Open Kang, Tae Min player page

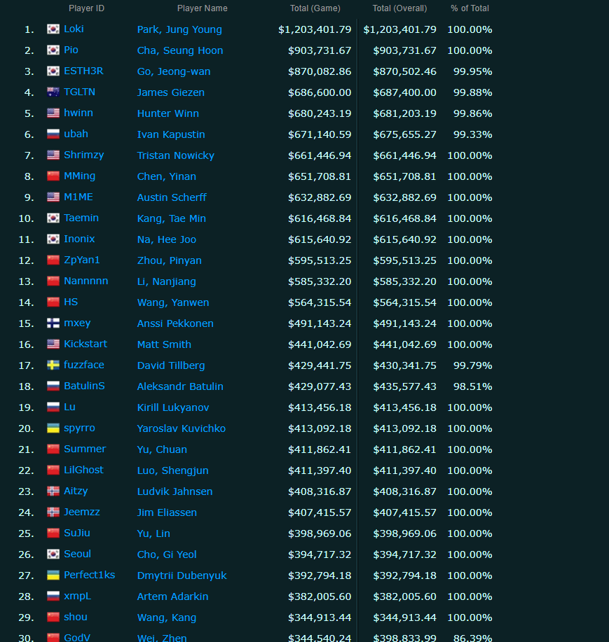pos(171,218)
